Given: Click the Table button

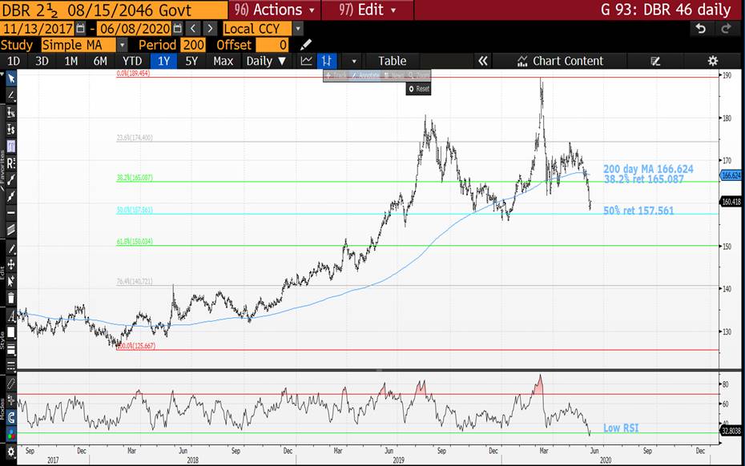Looking at the screenshot, I should (x=392, y=61).
